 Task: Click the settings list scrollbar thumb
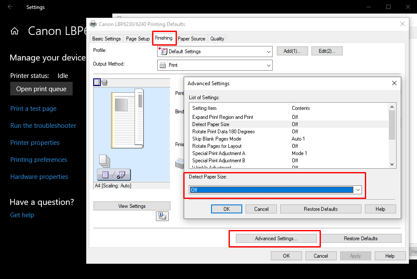(x=392, y=125)
